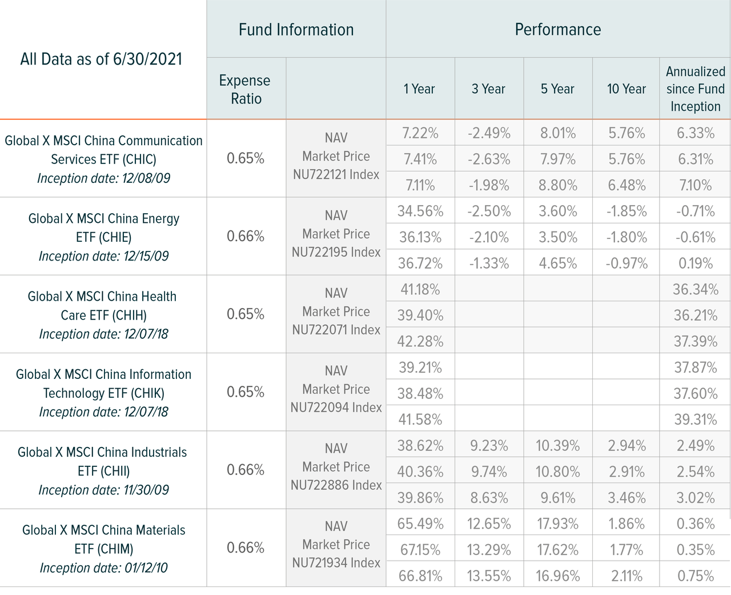Click CHIC 1 Year NAV value 7.22%
The image size is (731, 595).
[x=420, y=133]
